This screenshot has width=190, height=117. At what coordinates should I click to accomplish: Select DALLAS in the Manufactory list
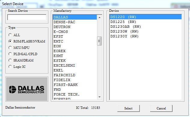(x=75, y=17)
